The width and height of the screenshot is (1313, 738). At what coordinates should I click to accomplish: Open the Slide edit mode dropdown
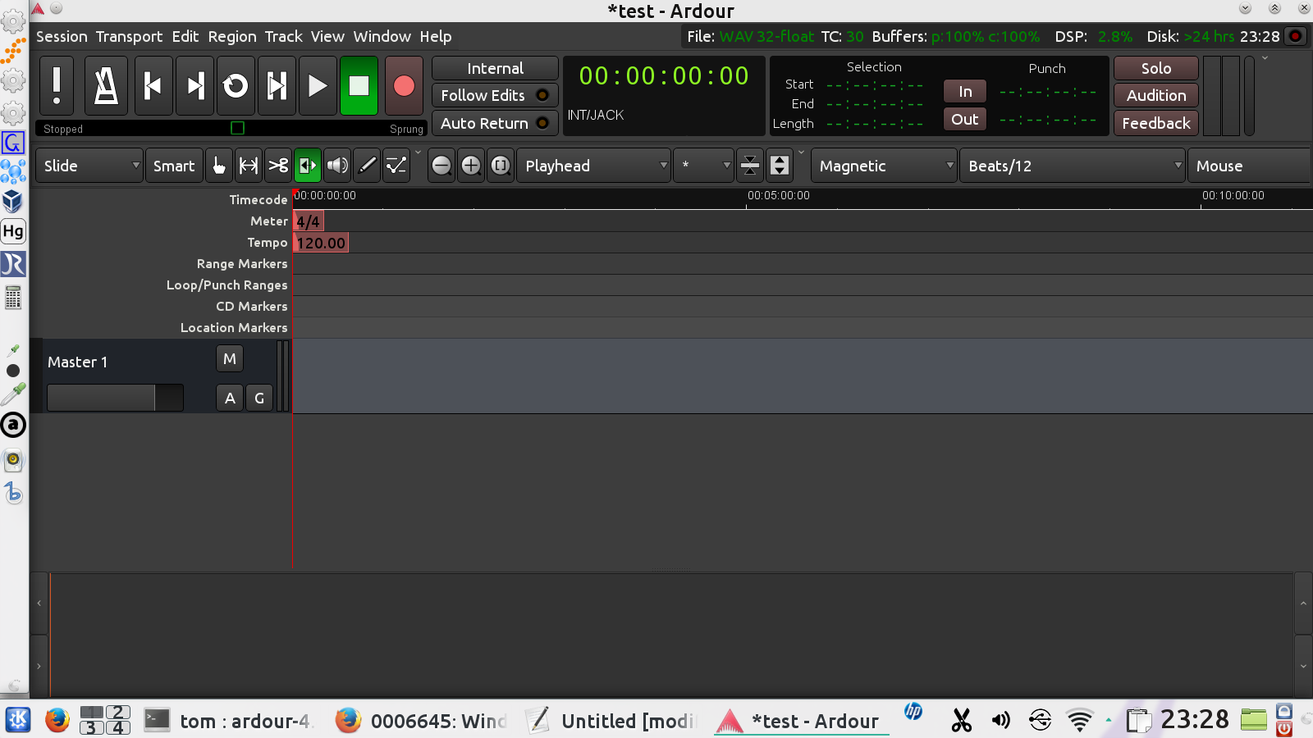[89, 166]
